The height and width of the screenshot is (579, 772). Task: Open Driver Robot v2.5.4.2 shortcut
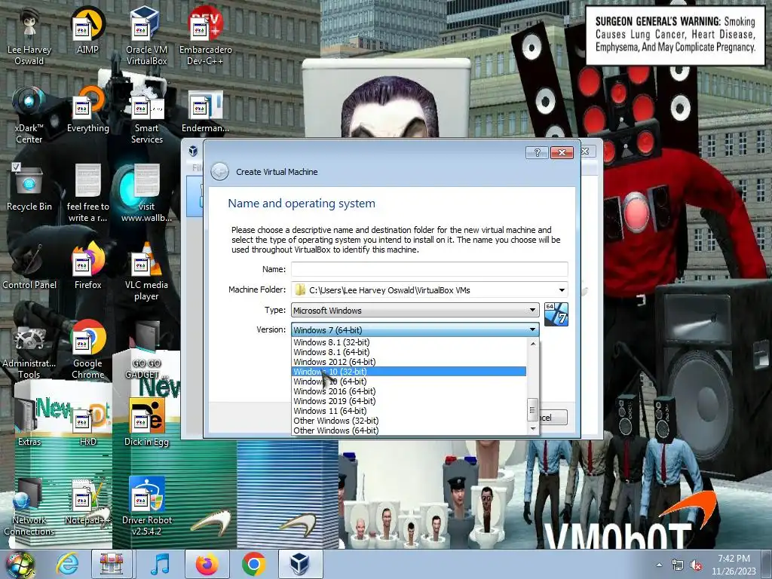pos(146,507)
